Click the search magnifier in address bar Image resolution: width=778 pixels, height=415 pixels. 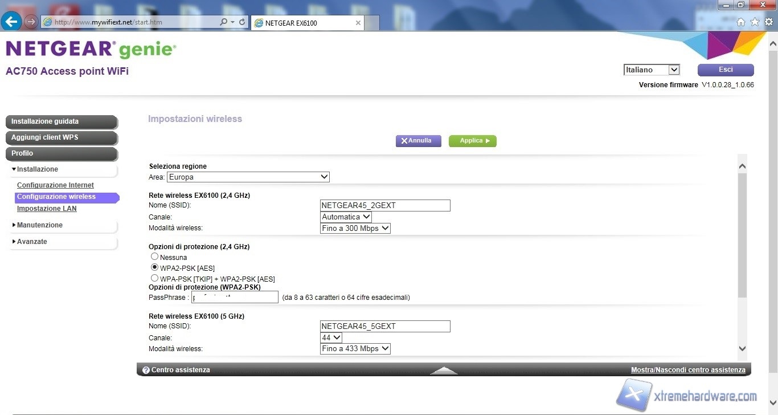[224, 22]
